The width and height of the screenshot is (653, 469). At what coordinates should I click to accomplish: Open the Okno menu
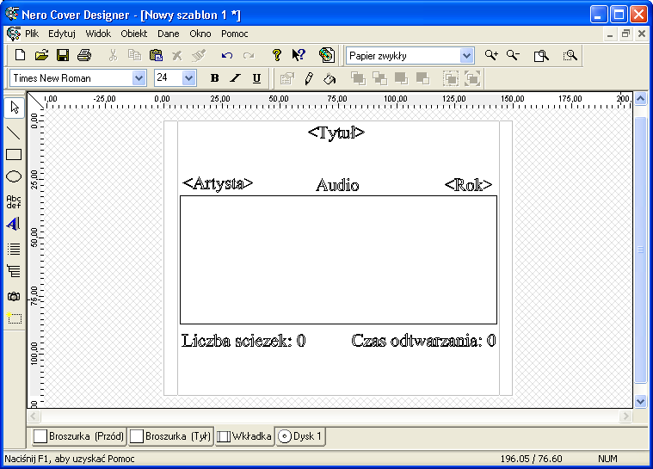pyautogui.click(x=200, y=34)
